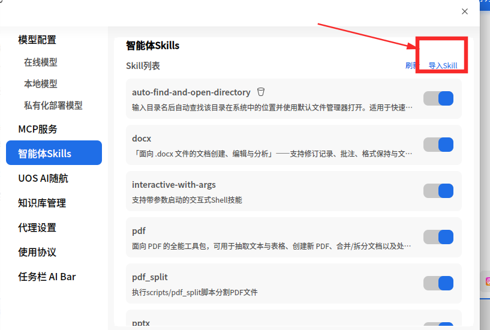Switch off the pdf_split skill
The width and height of the screenshot is (490, 330).
[438, 283]
